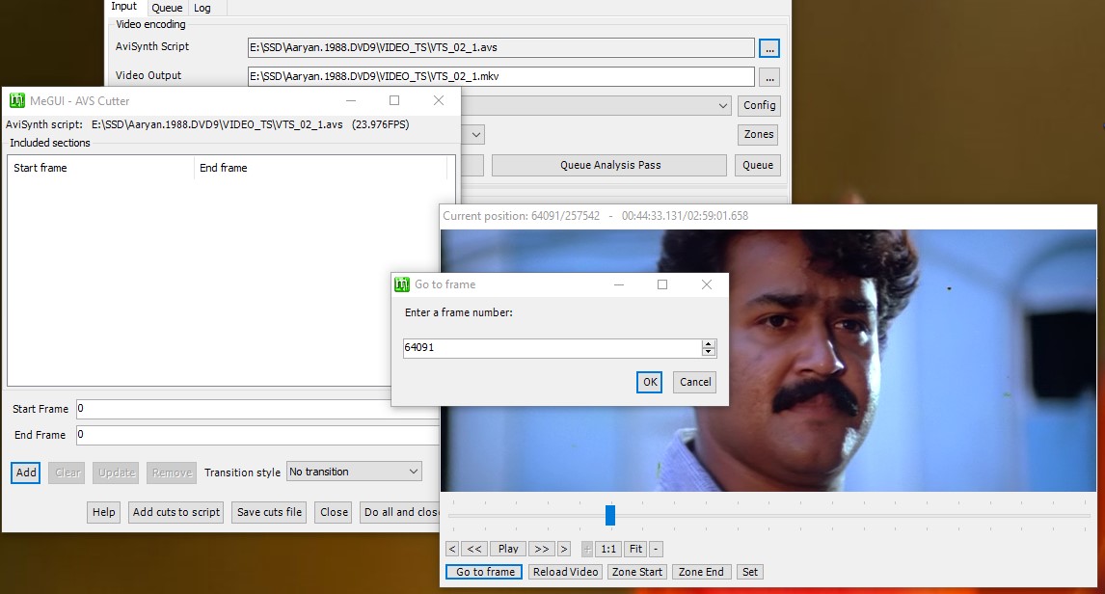The image size is (1105, 594).
Task: Click Add cuts to script
Action: (176, 512)
